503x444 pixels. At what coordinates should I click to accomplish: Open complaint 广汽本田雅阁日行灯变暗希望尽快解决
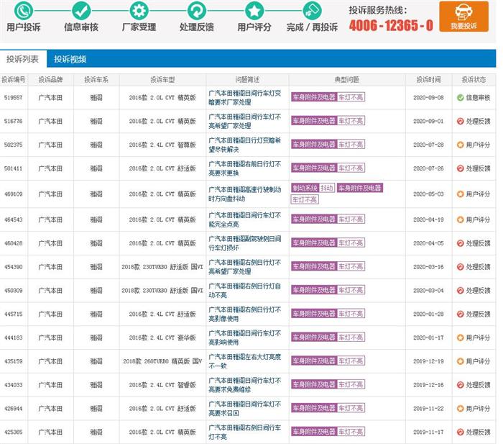245,145
